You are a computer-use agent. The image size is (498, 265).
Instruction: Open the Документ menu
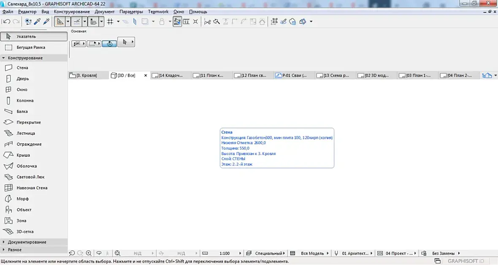click(x=105, y=12)
